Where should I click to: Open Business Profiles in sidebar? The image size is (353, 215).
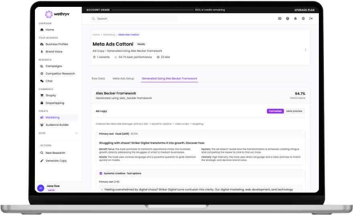(54, 44)
